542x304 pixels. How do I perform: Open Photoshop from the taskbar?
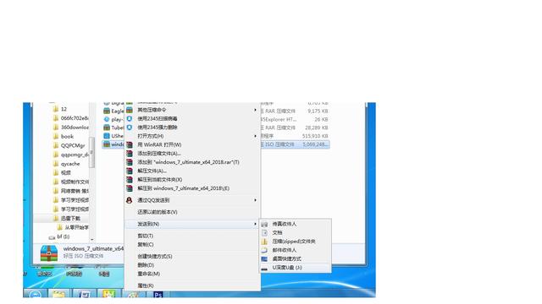(158, 295)
